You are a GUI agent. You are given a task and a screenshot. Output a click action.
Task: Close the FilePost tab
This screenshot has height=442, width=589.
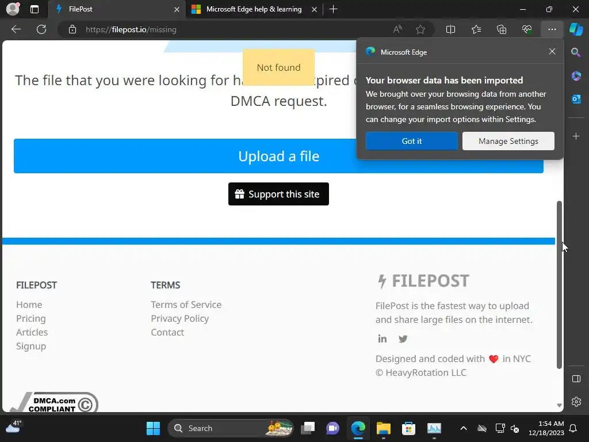(177, 9)
